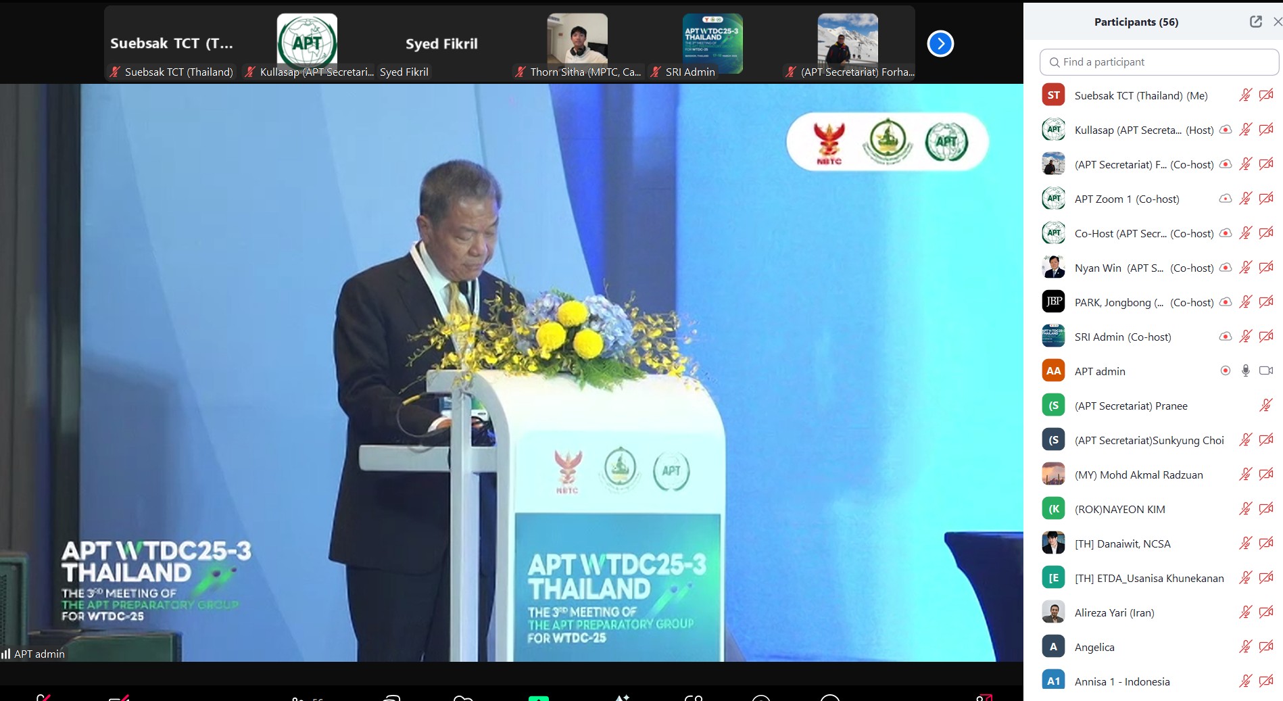Image resolution: width=1283 pixels, height=701 pixels.
Task: Click video-off icon on Sunkyung Choi row
Action: pos(1266,440)
